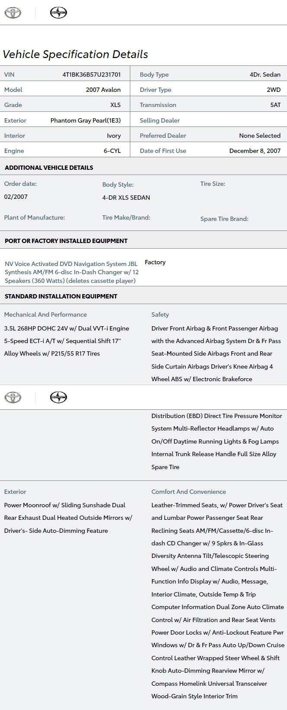Screen dimensions: 287x710
Task: Click the 'Safety' subheading
Action: [x=160, y=314]
